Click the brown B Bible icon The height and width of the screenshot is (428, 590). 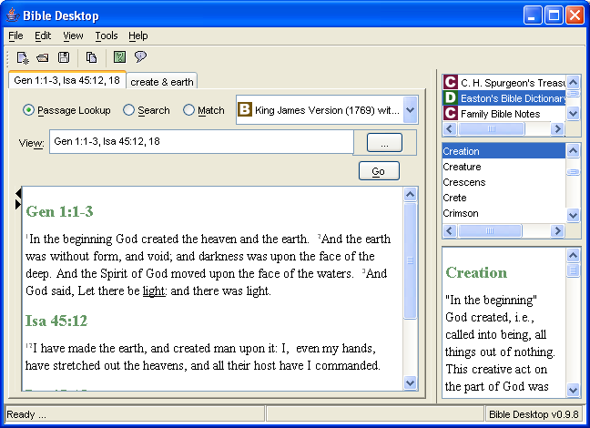(245, 109)
